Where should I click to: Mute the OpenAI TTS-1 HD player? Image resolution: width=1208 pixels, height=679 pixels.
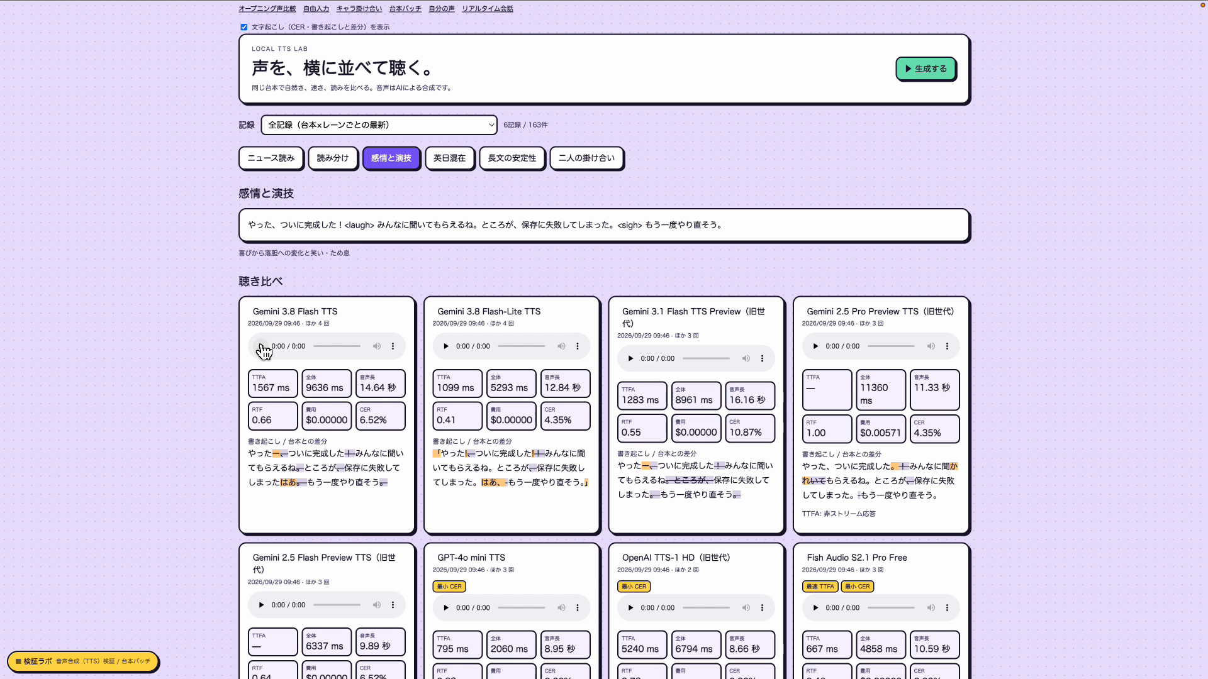point(746,608)
